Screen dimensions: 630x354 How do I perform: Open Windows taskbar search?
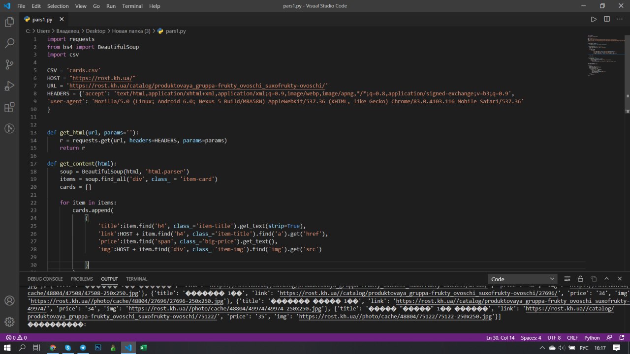coord(22,348)
